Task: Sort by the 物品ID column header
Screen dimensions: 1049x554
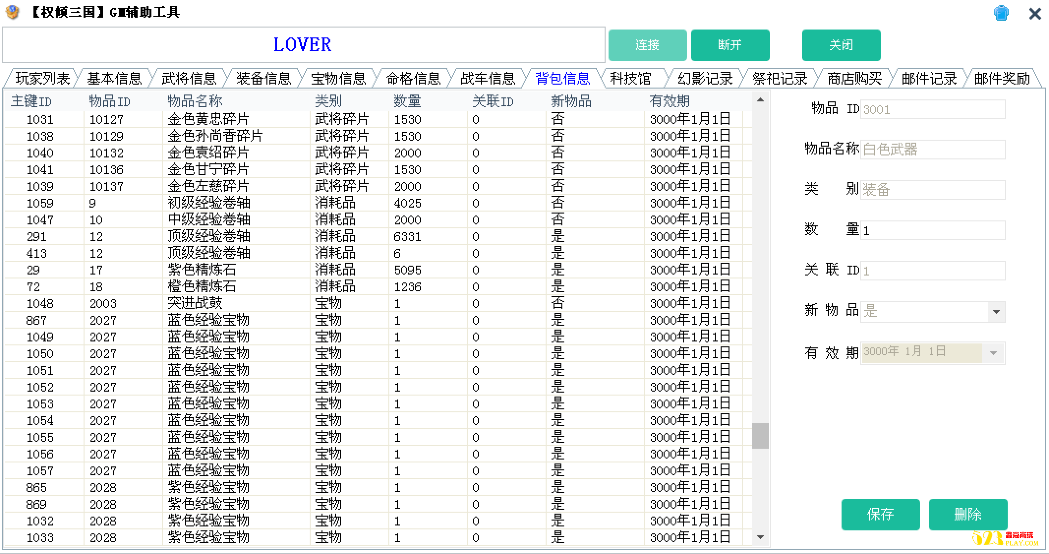Action: coord(123,101)
